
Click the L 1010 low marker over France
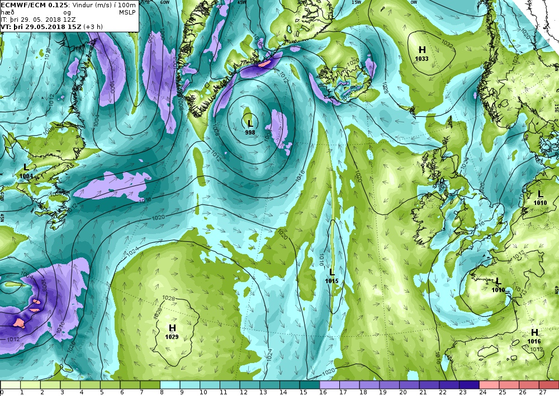click(x=498, y=285)
